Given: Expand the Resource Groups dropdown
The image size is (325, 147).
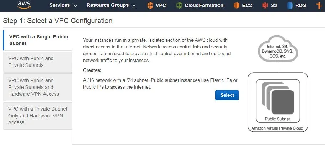Looking at the screenshot, I should coord(111,5).
